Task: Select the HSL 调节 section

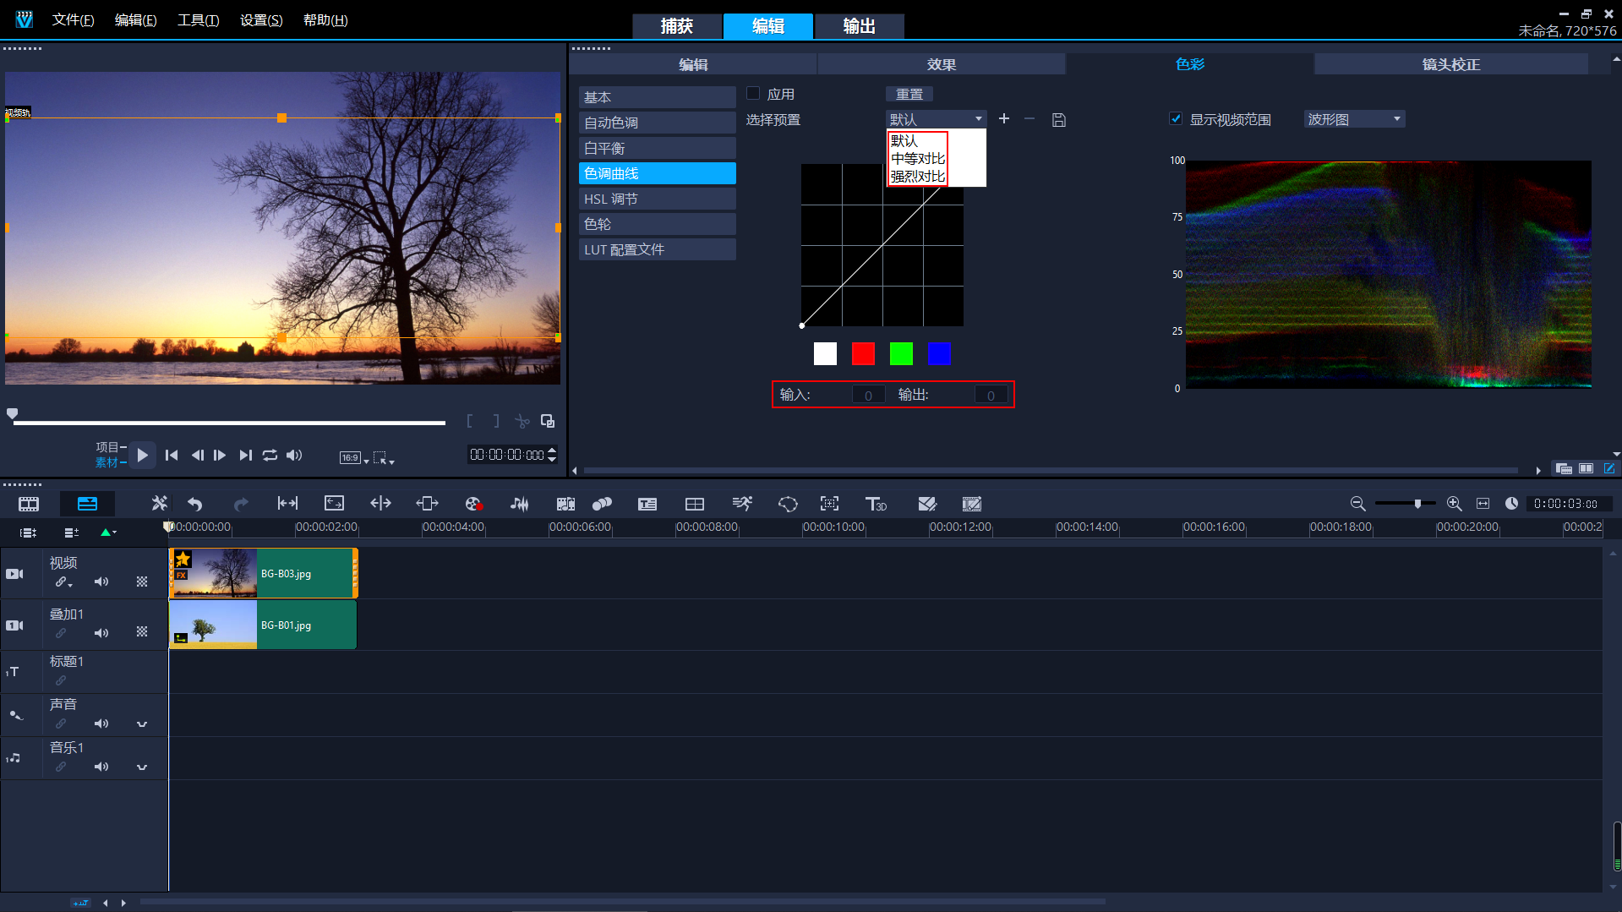Action: (657, 199)
